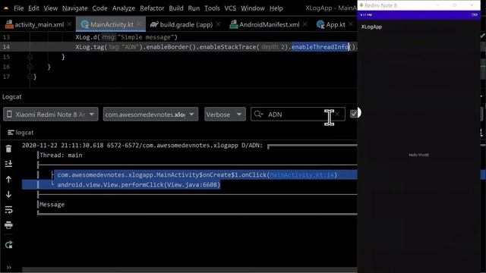Open the com.awesomedevnotes process dropdown
This screenshot has width=486, height=273.
click(x=150, y=115)
